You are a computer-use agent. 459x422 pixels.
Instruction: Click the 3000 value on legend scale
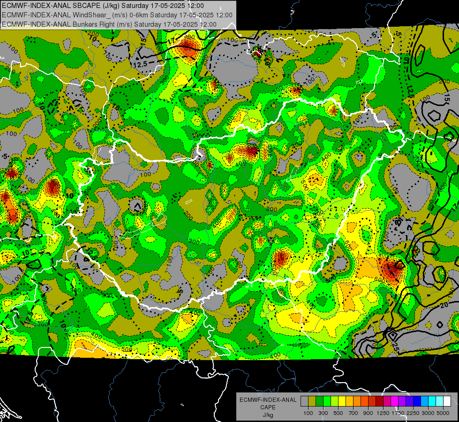428,413
